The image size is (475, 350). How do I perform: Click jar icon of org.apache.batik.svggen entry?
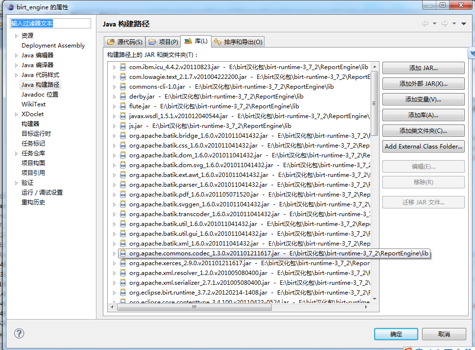tap(123, 204)
